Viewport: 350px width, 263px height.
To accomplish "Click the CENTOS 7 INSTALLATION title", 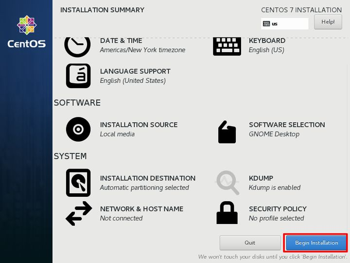I will pyautogui.click(x=301, y=10).
